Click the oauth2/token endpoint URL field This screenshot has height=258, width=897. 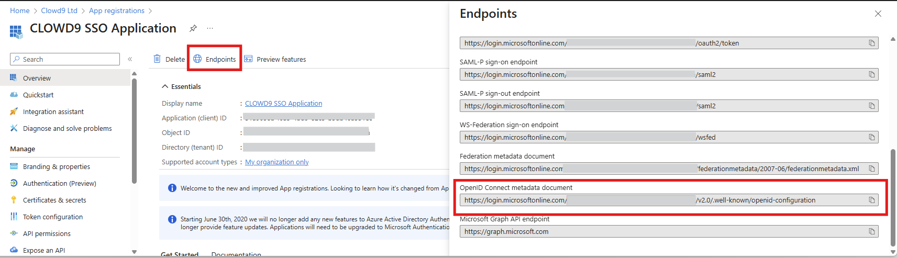(669, 43)
